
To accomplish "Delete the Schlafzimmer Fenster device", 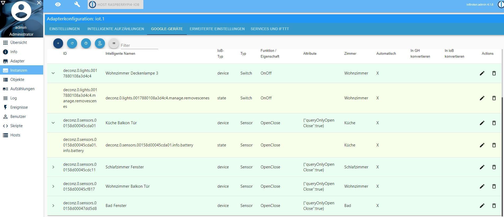I will [x=494, y=167].
